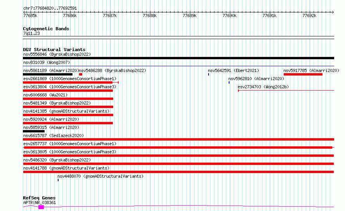
Task: Select the red bar under nsv5481349
Action: pos(68,107)
